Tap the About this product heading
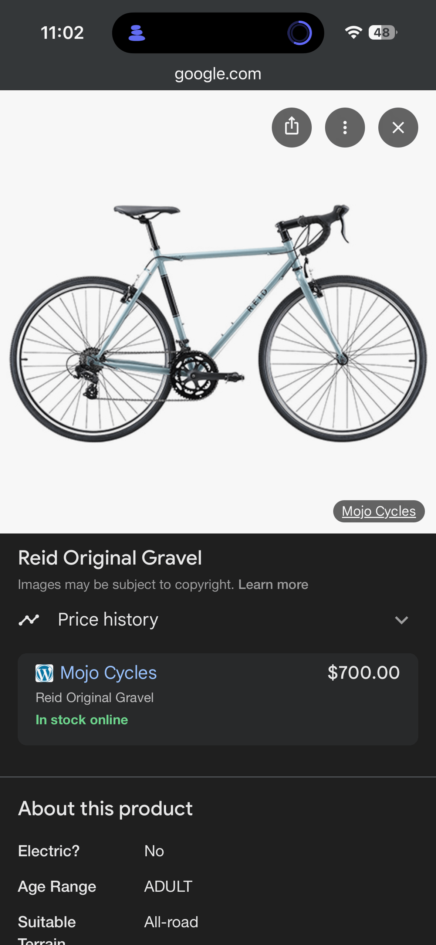436x945 pixels. 105,809
